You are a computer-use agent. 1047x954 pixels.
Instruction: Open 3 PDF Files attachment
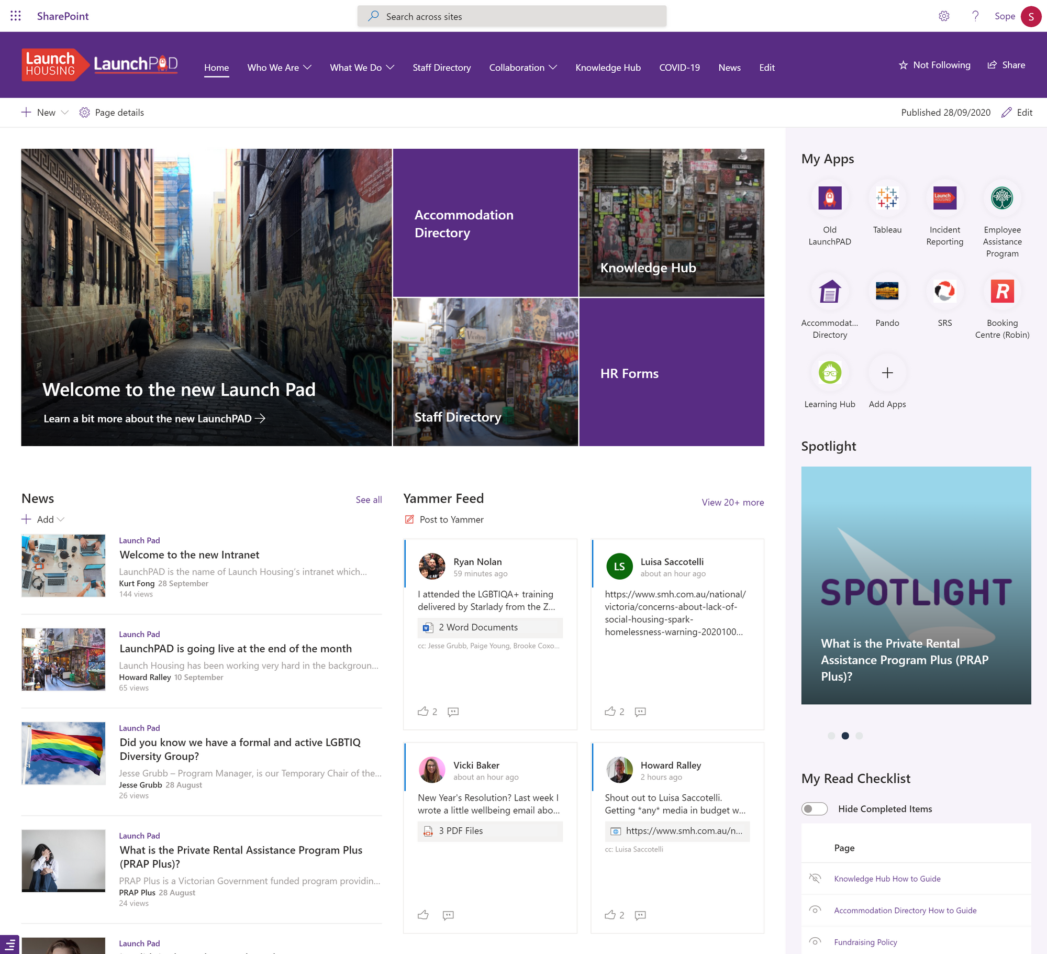click(x=490, y=831)
